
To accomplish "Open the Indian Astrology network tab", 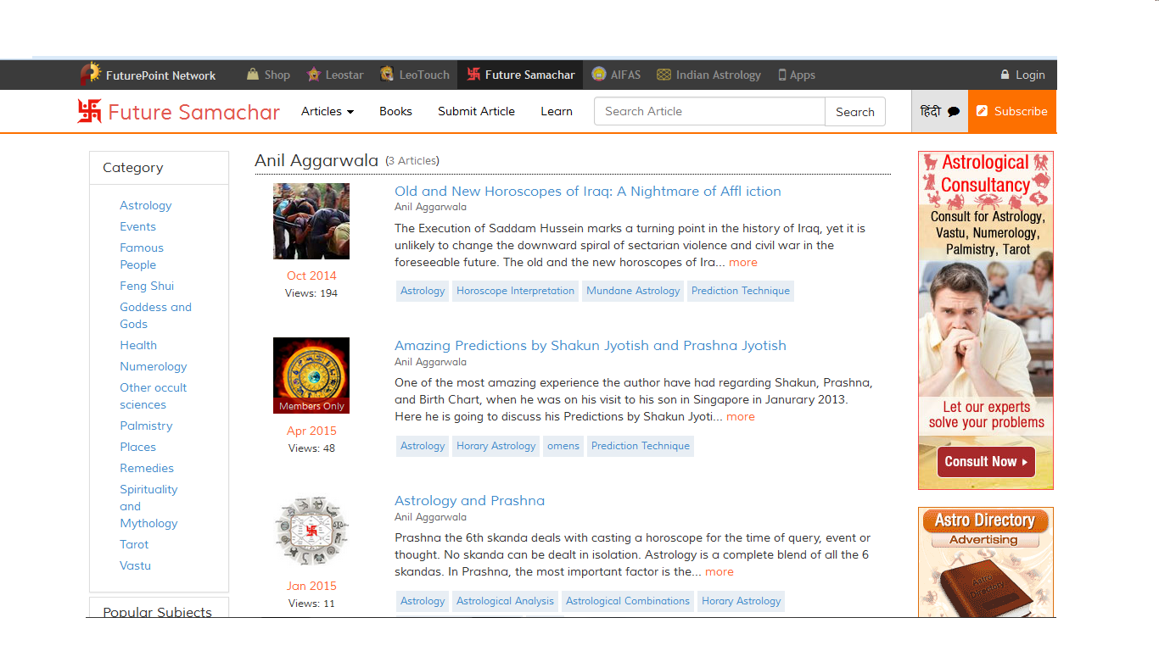I will (x=709, y=75).
